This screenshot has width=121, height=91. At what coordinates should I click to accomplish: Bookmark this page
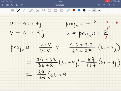click(x=17, y=5)
